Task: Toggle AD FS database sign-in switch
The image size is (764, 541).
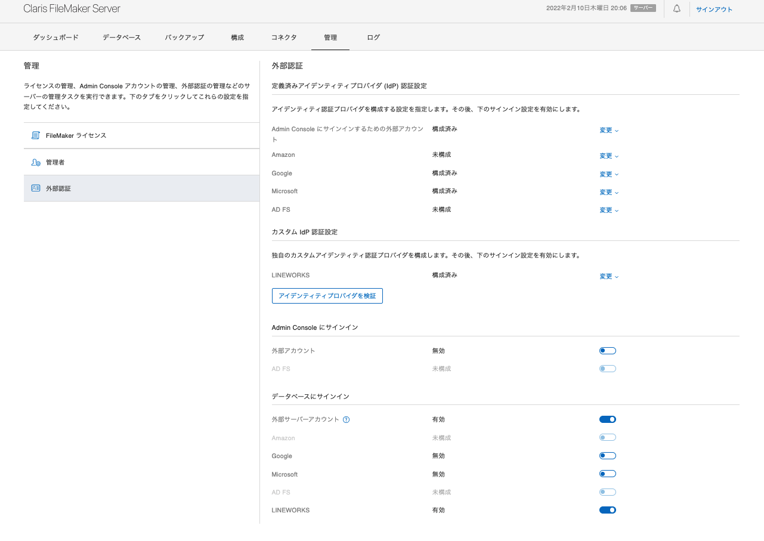Action: tap(608, 492)
